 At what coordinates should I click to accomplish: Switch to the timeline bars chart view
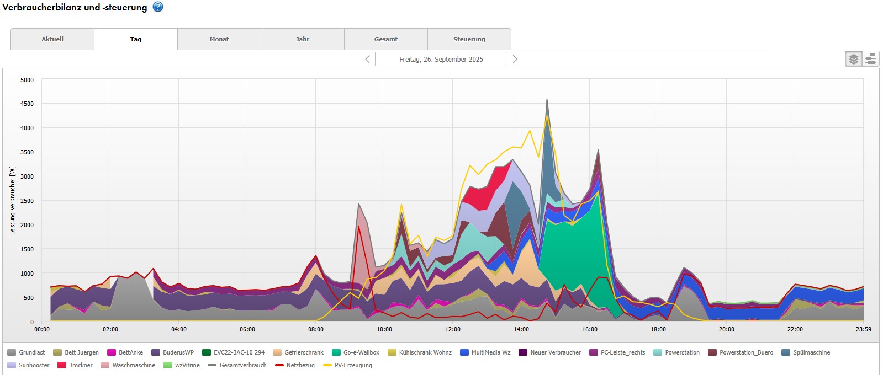click(x=871, y=59)
